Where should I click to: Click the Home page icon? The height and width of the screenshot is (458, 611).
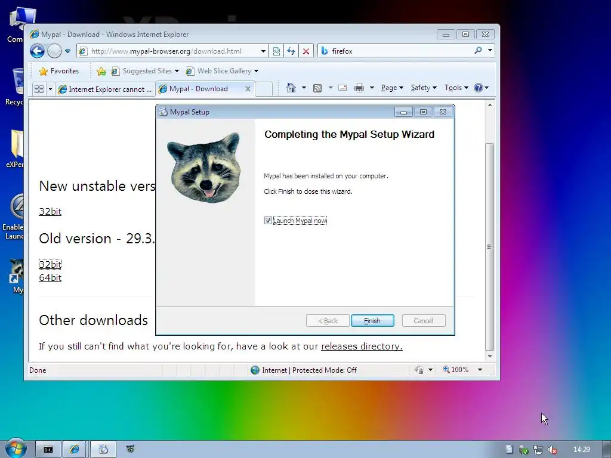tap(291, 88)
